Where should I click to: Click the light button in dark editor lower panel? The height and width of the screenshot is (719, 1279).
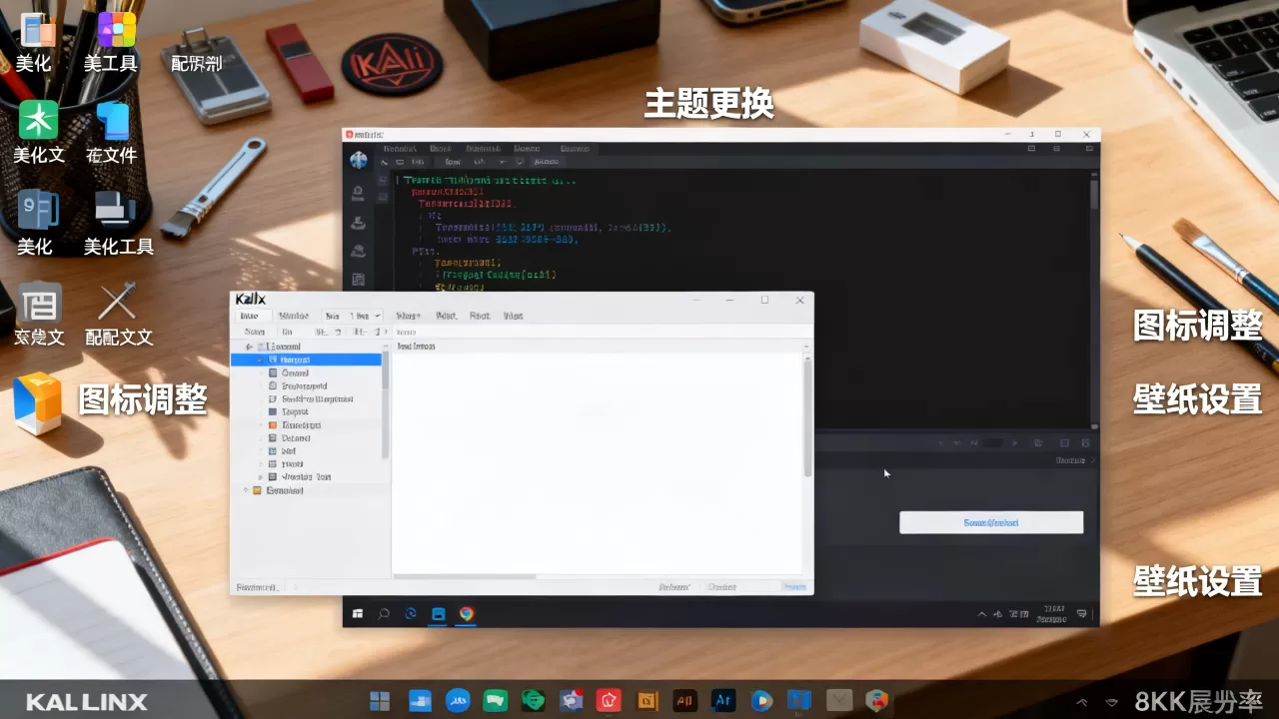[991, 522]
